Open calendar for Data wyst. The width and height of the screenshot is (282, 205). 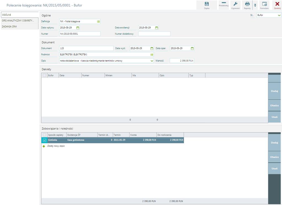[x=152, y=48]
